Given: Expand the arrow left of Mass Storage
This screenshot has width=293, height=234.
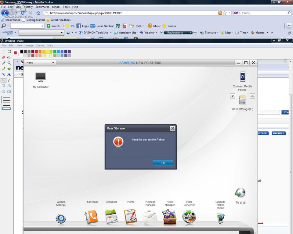Looking at the screenshot, I should (x=233, y=96).
